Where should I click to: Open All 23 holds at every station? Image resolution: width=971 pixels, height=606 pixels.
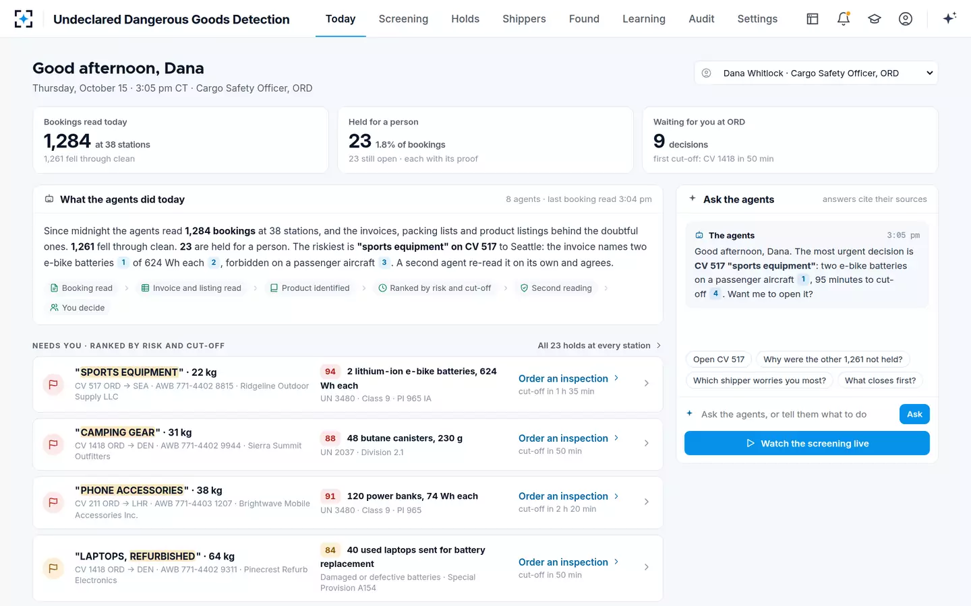tap(599, 345)
